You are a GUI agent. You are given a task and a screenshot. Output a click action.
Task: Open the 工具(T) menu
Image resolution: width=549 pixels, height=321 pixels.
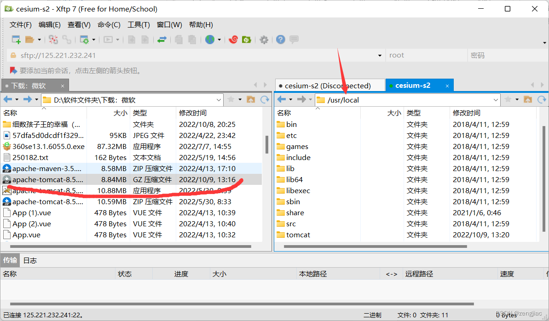(139, 25)
